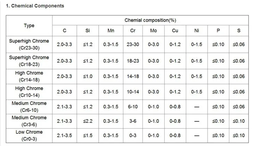Click the Low Chrome Ni dash cell
The height and width of the screenshot is (146, 258).
tap(197, 136)
